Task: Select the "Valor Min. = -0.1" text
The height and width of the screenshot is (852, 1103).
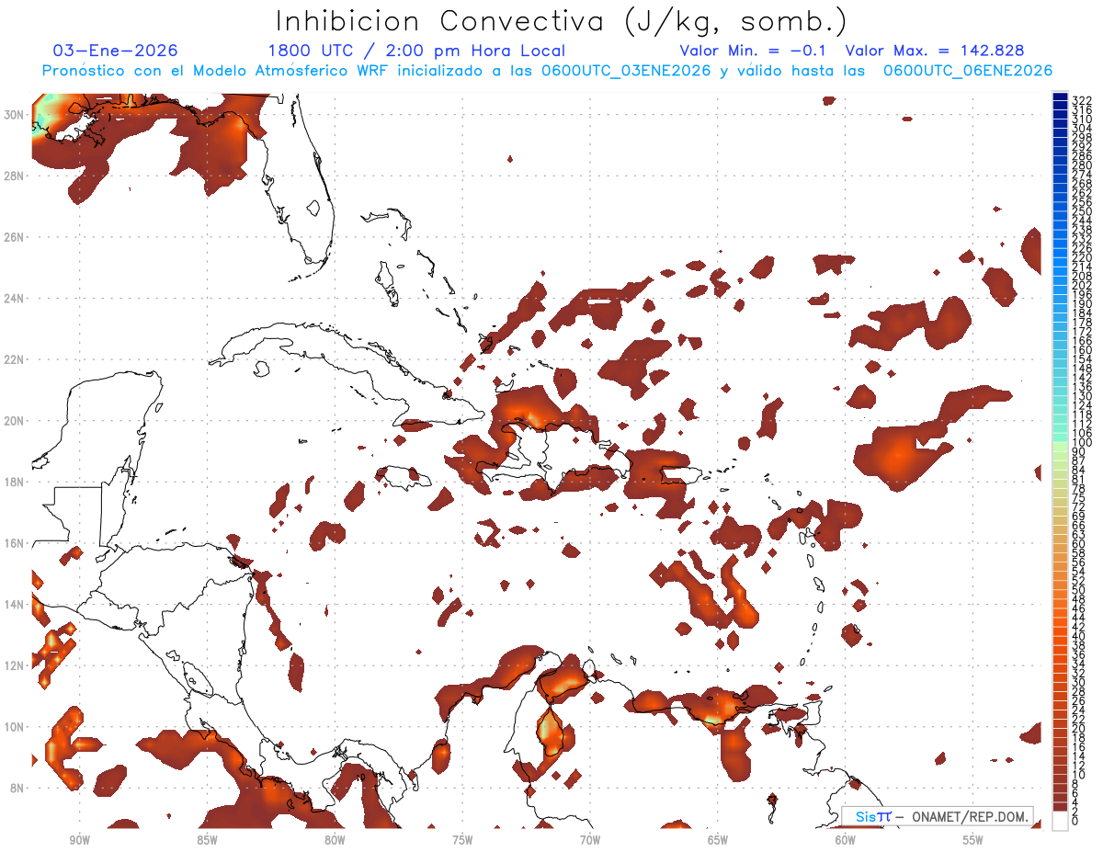Action: 754,51
